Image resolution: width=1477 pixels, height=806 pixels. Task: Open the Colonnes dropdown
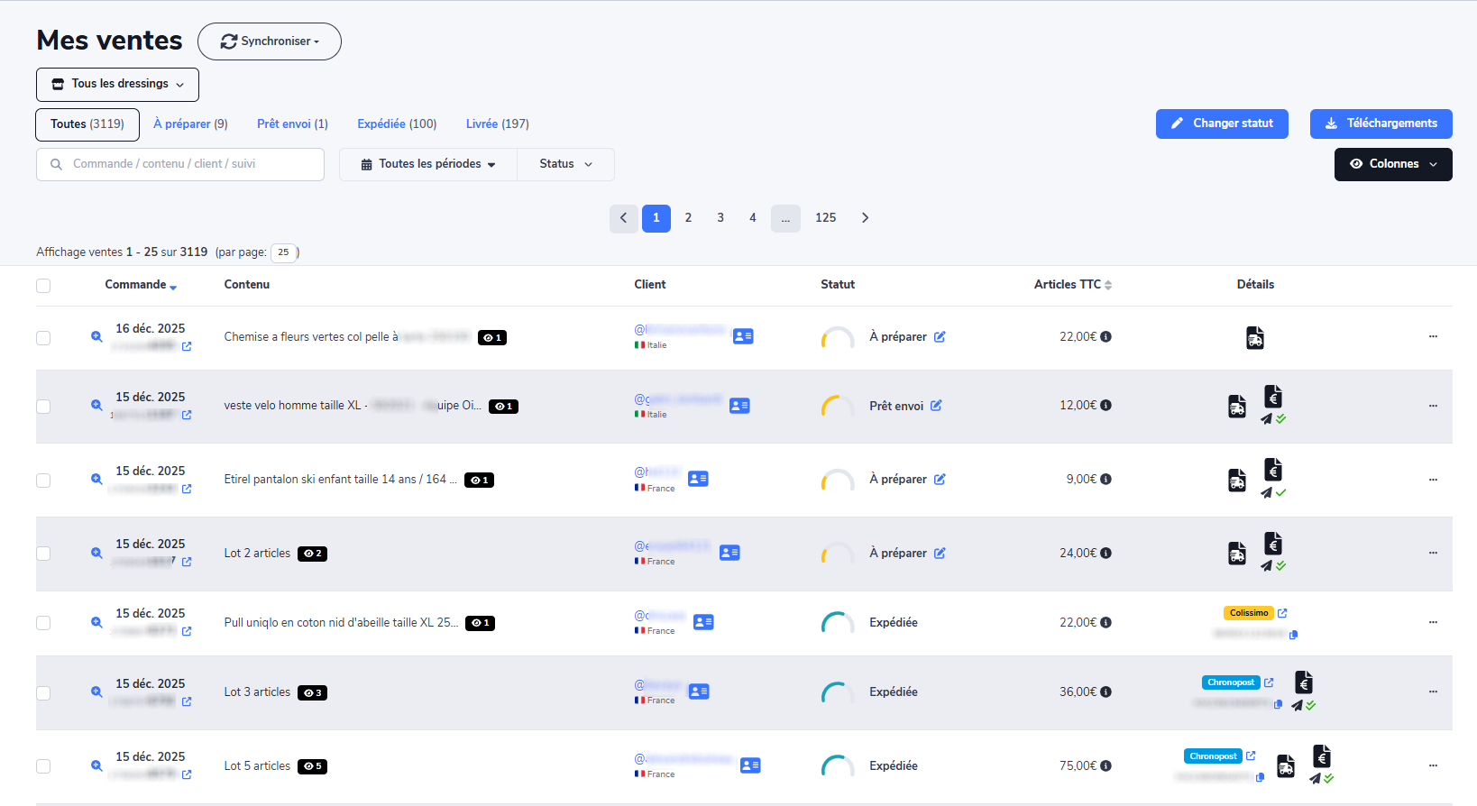click(1392, 164)
